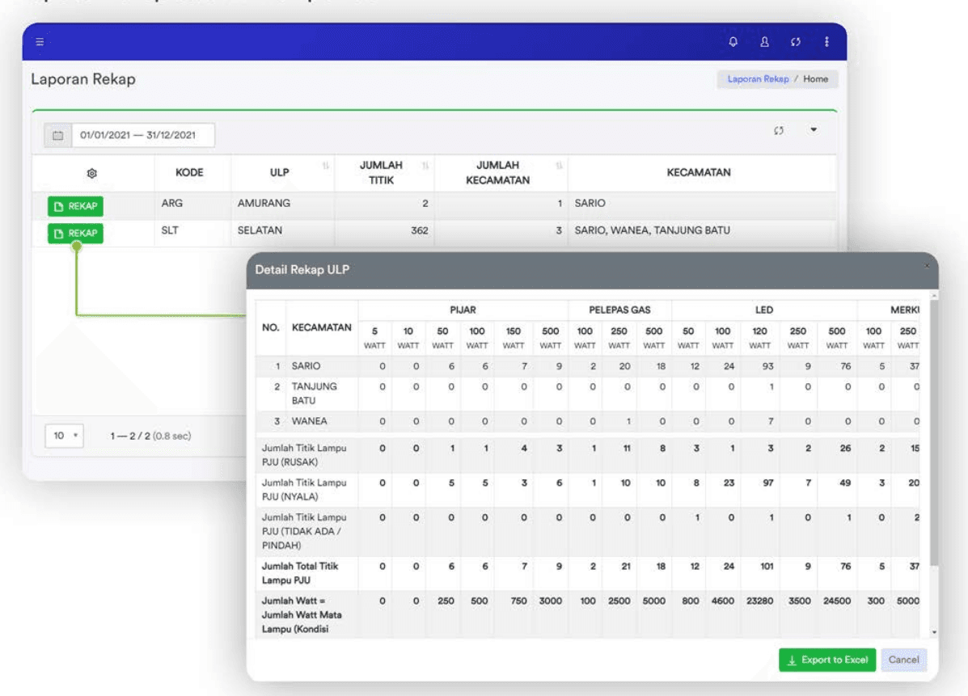Close the Detail Rekap ULP dialog
The width and height of the screenshot is (968, 696).
pos(927,266)
